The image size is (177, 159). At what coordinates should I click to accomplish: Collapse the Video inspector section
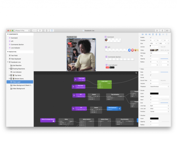(140, 69)
